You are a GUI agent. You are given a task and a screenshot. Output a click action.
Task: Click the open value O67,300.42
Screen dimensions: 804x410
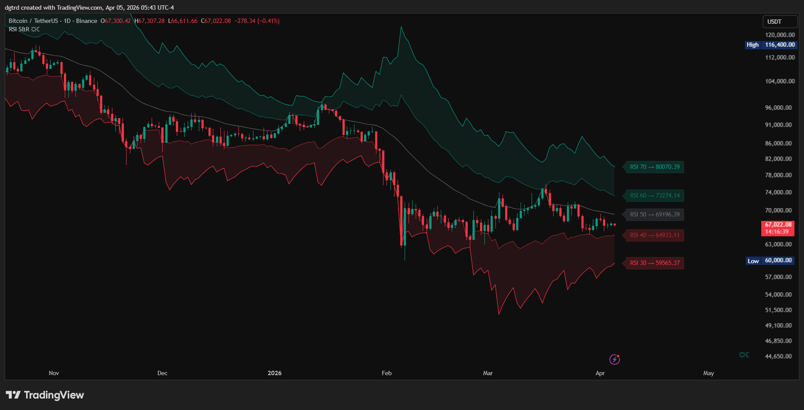pyautogui.click(x=115, y=21)
